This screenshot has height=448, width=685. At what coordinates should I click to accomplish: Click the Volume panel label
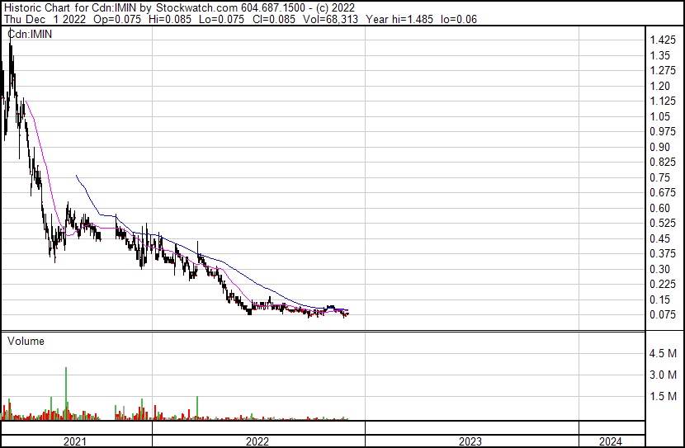(26, 341)
